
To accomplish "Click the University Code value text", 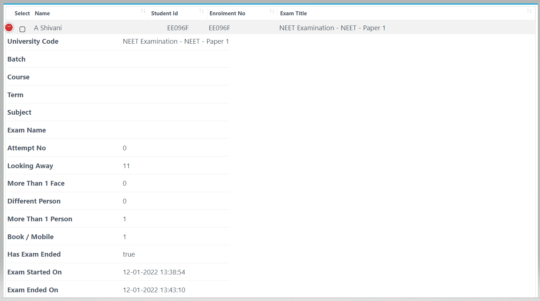I will (x=176, y=41).
